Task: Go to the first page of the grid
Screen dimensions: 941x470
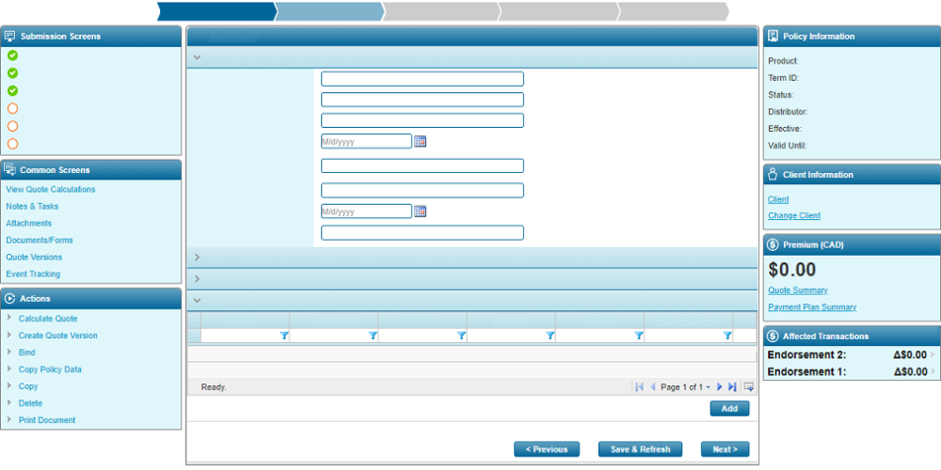Action: 640,387
